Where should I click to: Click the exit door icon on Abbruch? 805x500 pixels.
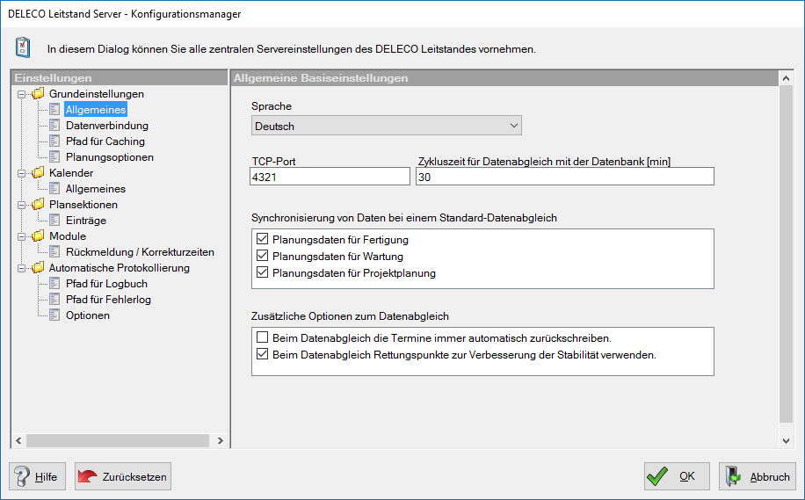pyautogui.click(x=733, y=476)
